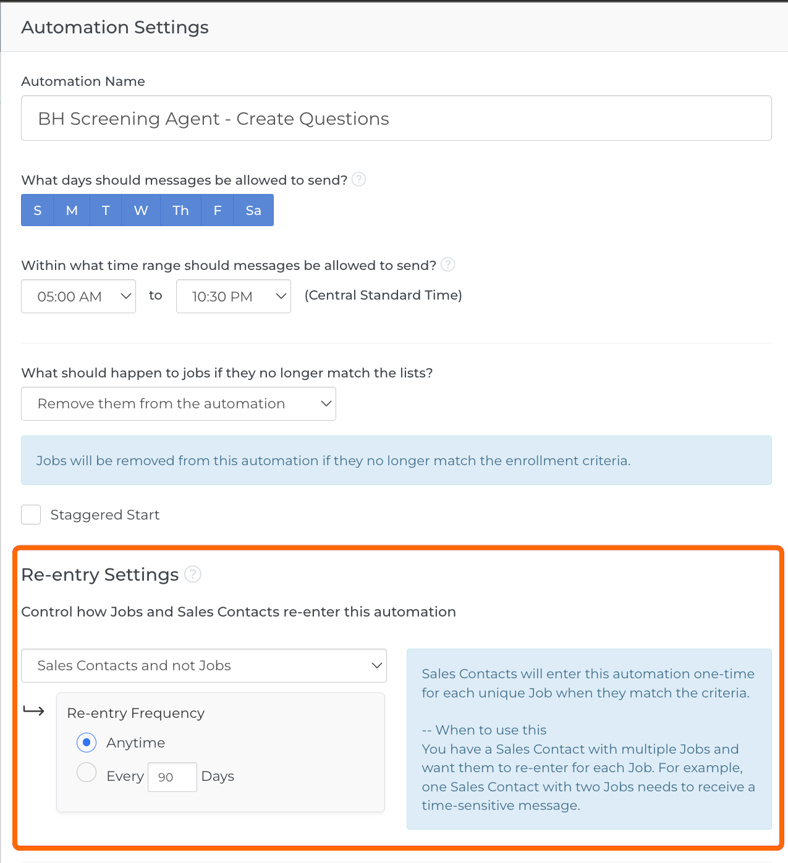Toggle Monday in allowed send days
This screenshot has width=788, height=863.
[72, 210]
